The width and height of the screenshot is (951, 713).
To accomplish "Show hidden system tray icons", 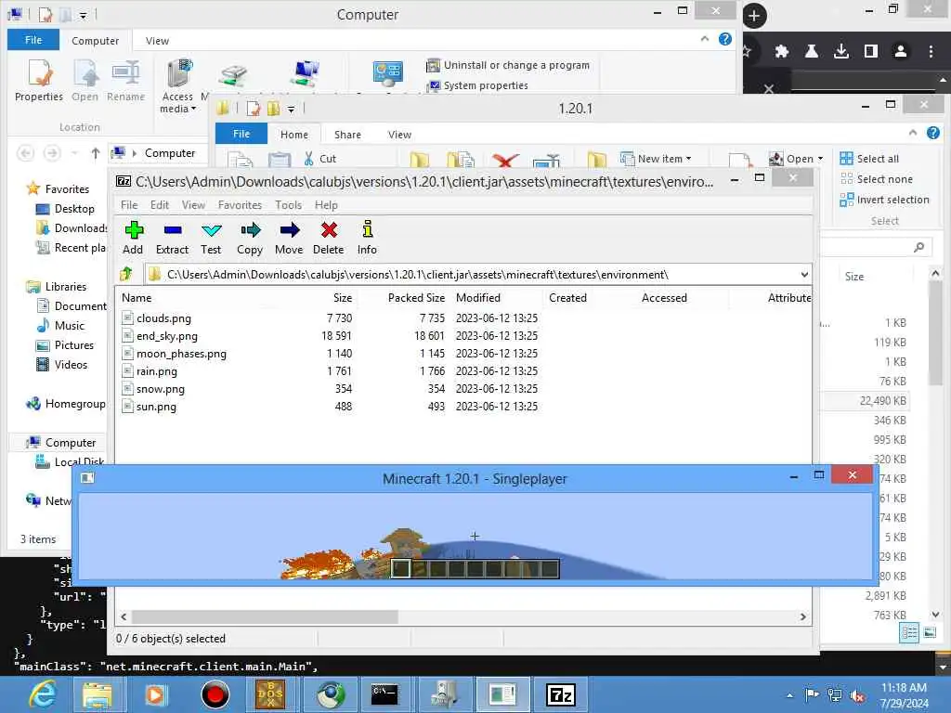I will click(x=789, y=695).
